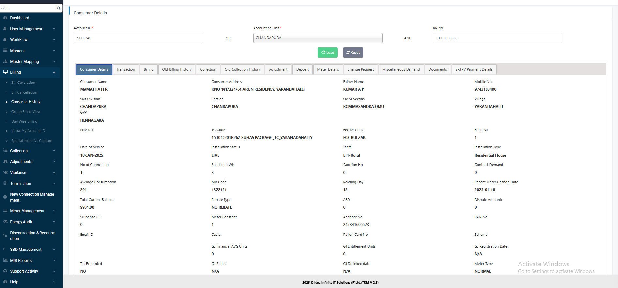This screenshot has height=288, width=618.
Task: Click the Help sidebar icon
Action: (x=5, y=282)
